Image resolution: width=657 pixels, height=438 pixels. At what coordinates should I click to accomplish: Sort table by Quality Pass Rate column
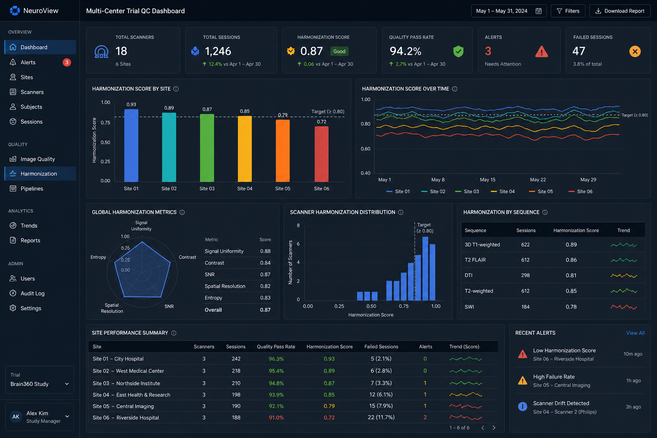[x=276, y=347]
